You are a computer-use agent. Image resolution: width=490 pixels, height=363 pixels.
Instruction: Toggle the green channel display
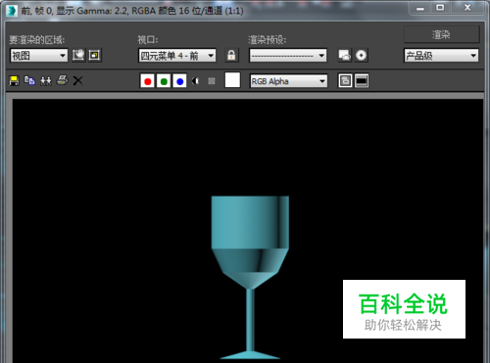pyautogui.click(x=164, y=81)
